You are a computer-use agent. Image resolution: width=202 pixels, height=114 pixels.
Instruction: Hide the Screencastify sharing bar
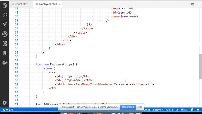tap(140, 107)
